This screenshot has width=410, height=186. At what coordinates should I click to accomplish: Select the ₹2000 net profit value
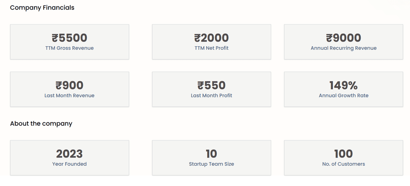pyautogui.click(x=211, y=38)
